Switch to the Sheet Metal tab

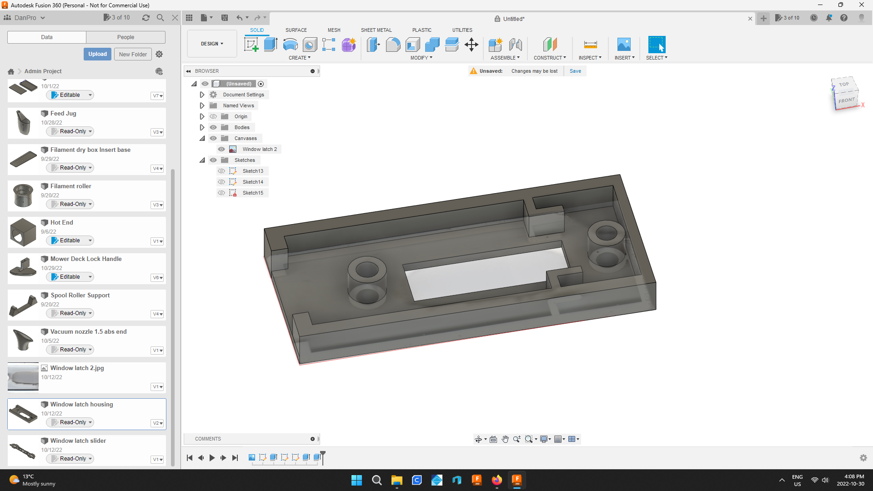click(376, 30)
